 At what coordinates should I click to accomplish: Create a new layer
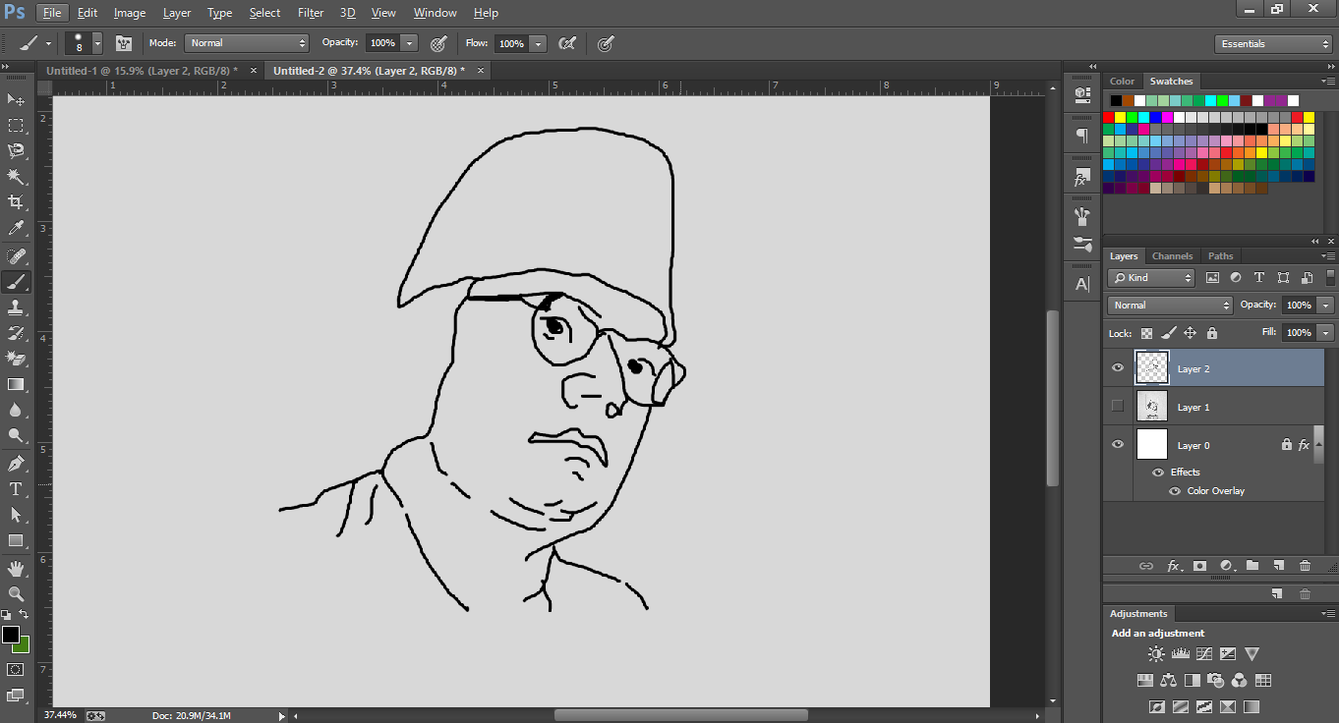click(x=1278, y=566)
